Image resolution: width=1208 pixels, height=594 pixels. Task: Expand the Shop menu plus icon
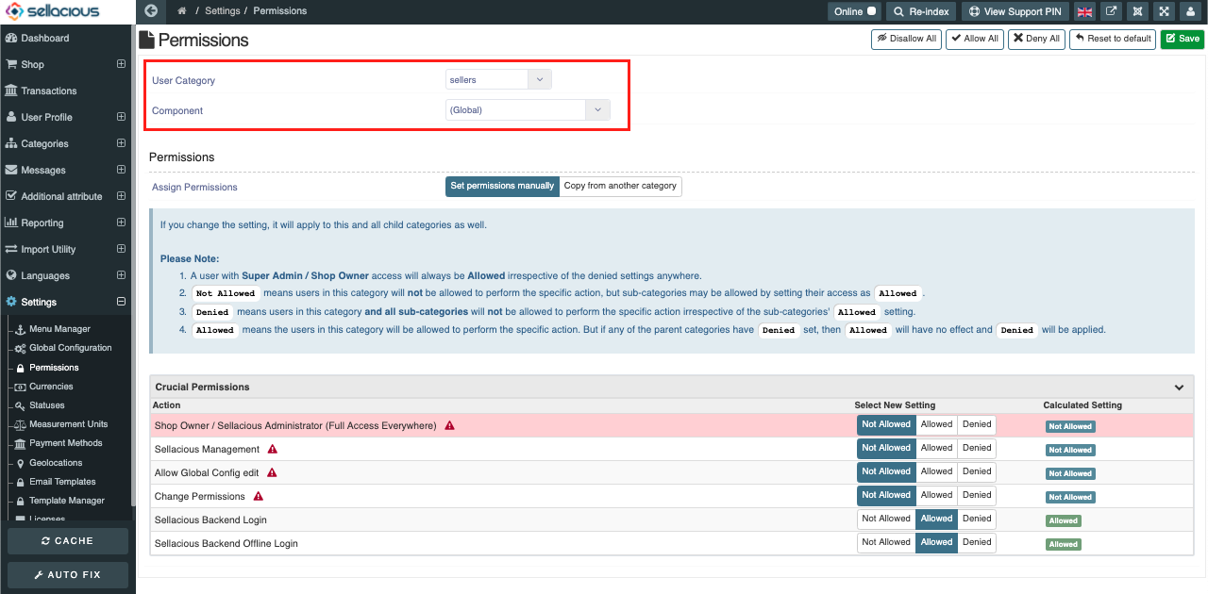pos(121,64)
